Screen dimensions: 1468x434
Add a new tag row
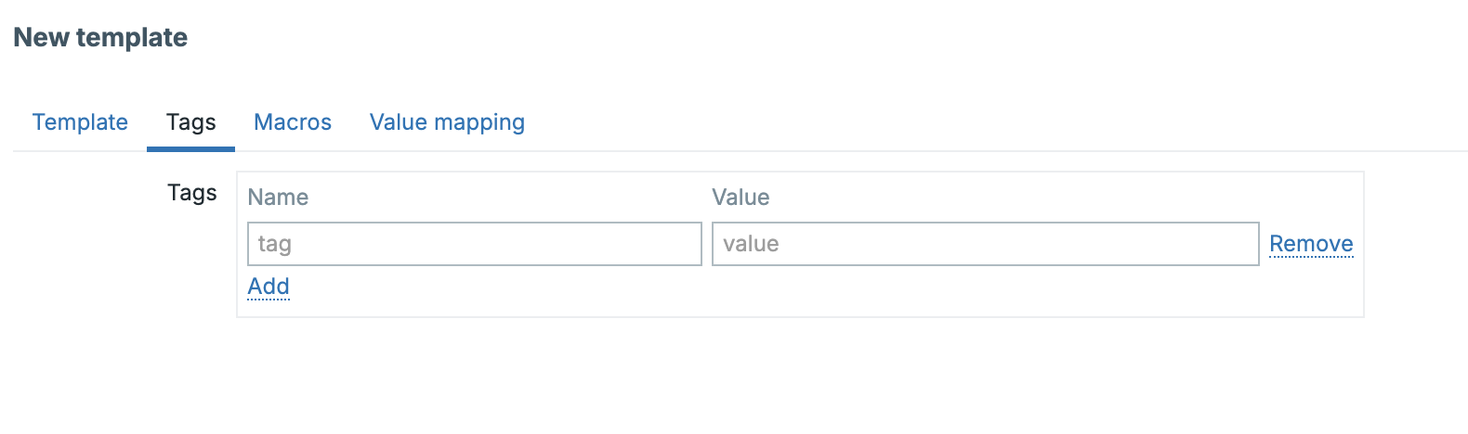(269, 287)
